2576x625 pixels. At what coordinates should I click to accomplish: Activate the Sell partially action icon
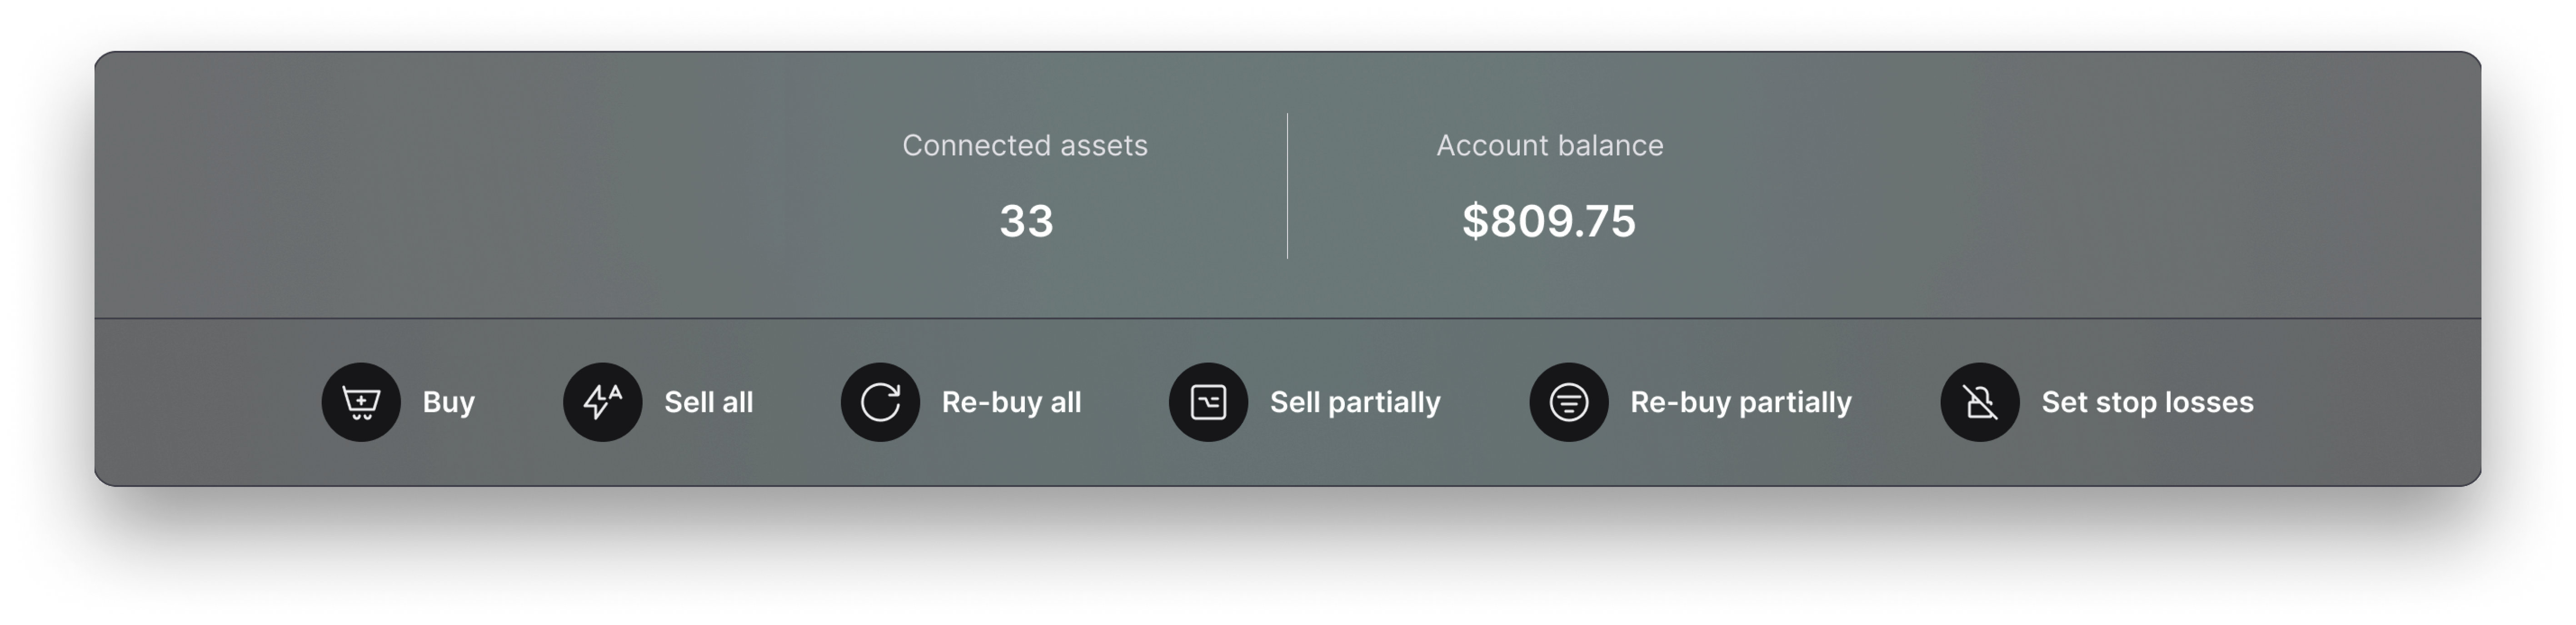click(1209, 402)
